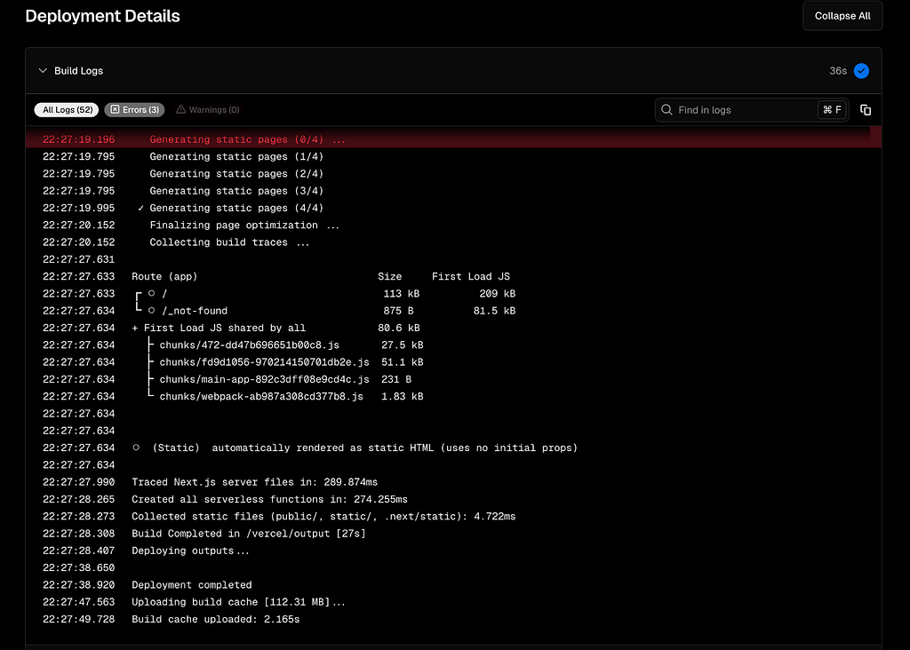Click the search magnifier icon
Screen dimensions: 910x650
pos(667,109)
